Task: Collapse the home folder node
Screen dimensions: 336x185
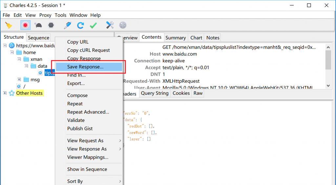Action: (x=12, y=52)
